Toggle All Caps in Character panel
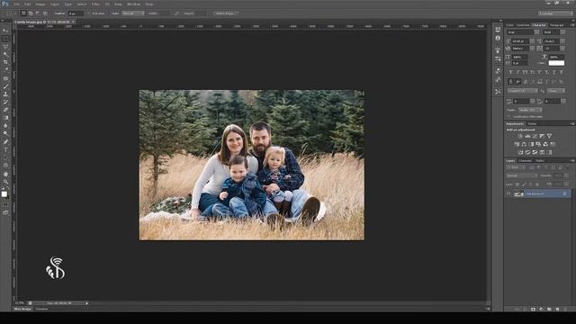 click(526, 72)
